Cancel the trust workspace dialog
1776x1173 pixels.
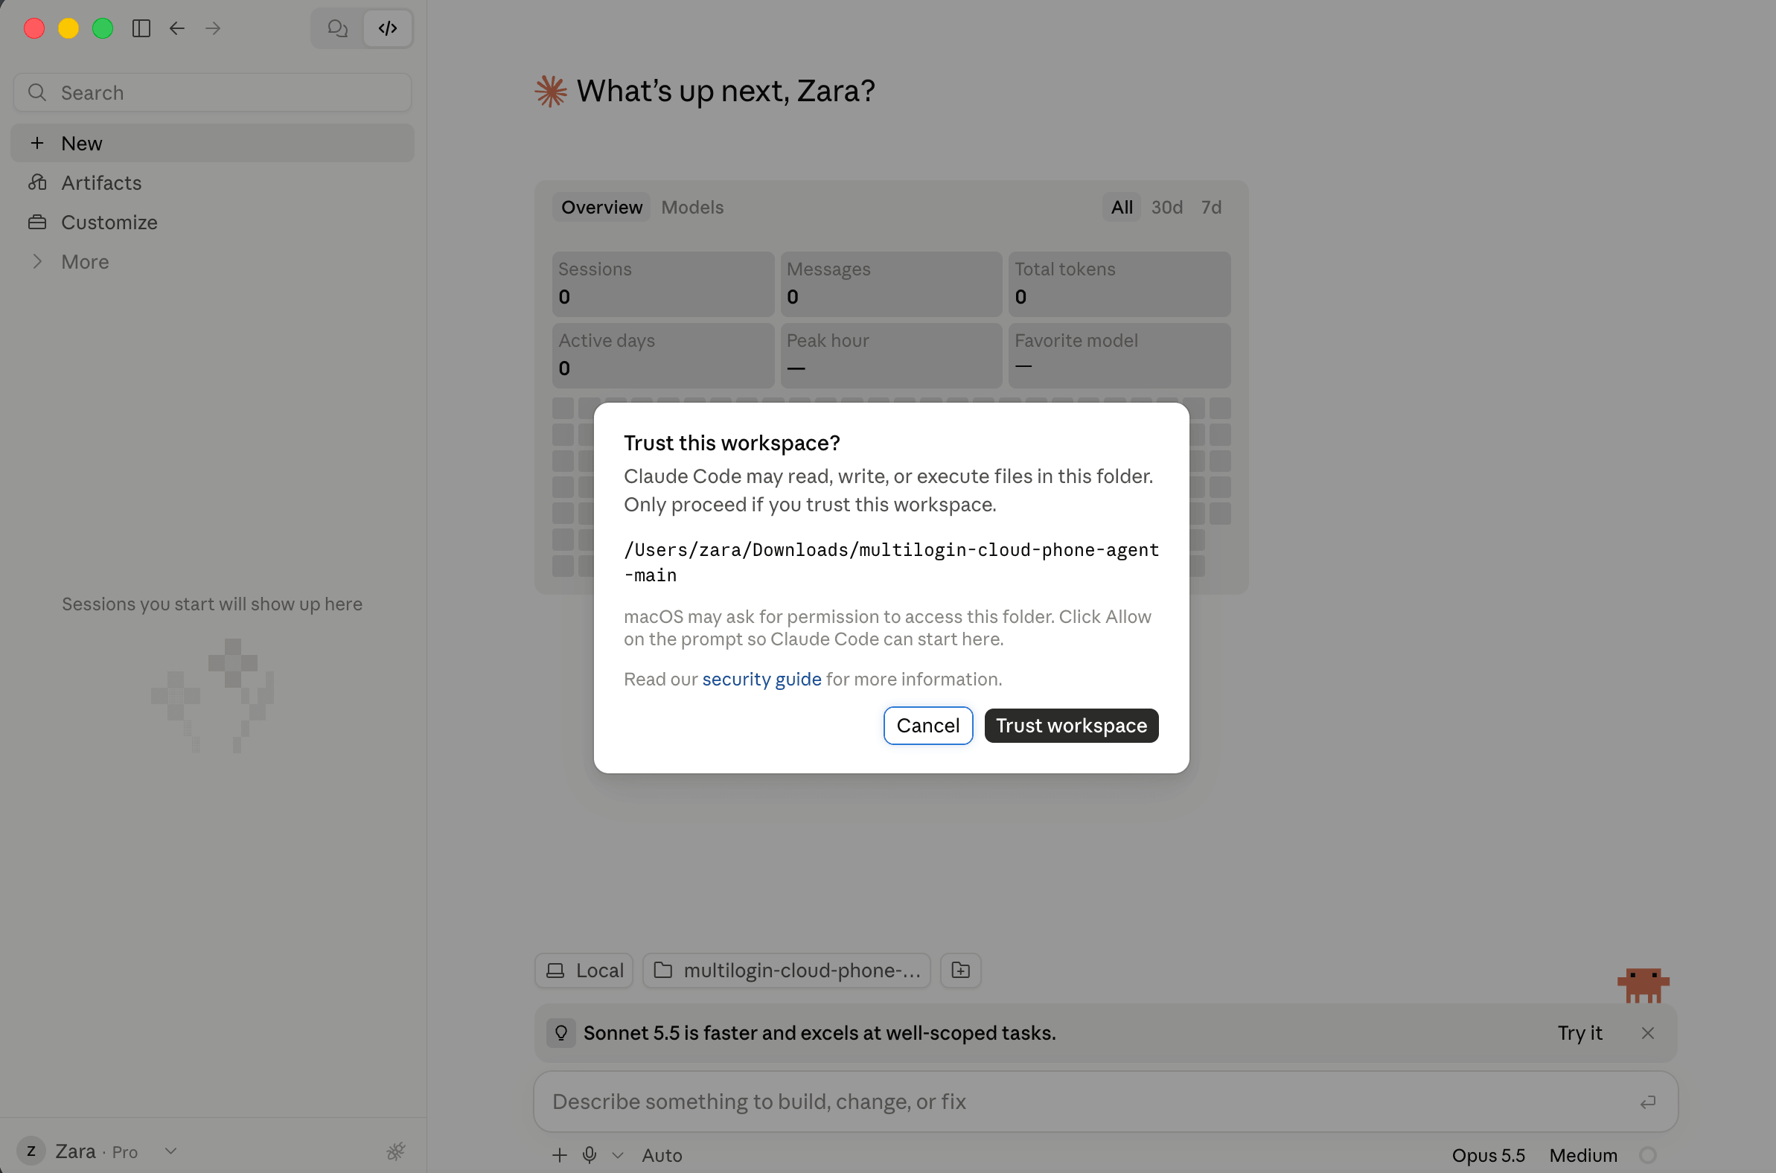click(927, 726)
